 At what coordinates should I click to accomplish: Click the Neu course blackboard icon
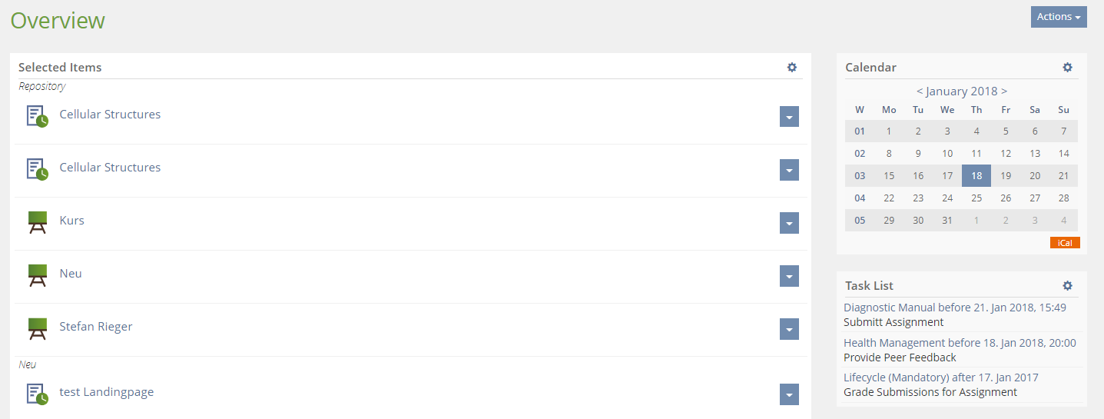[38, 274]
